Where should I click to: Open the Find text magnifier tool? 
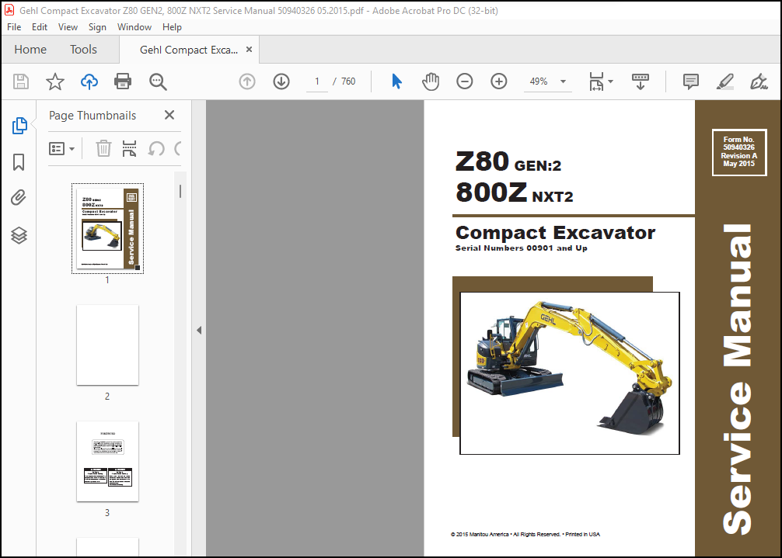point(158,81)
